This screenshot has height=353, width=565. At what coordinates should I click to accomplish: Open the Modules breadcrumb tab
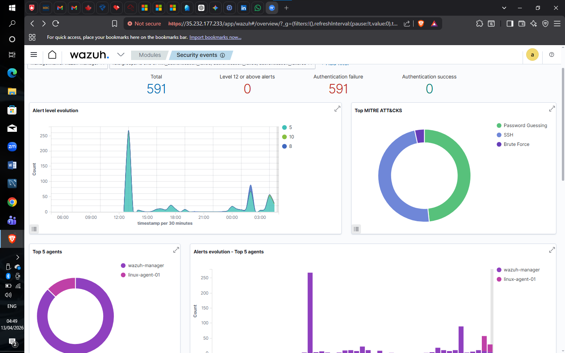[x=149, y=55]
